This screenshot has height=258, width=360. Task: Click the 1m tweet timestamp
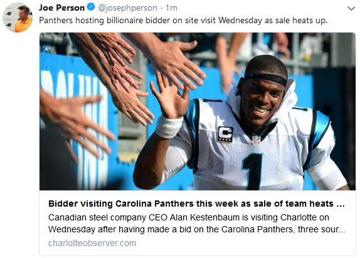pyautogui.click(x=171, y=8)
